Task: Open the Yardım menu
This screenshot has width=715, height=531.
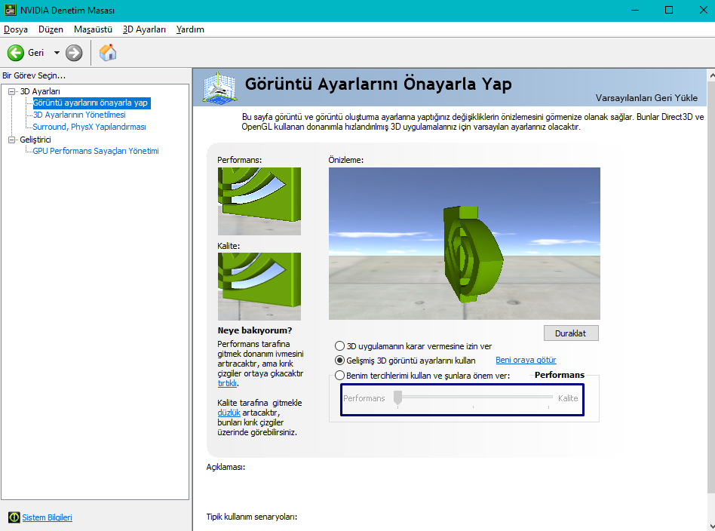Action: (190, 29)
